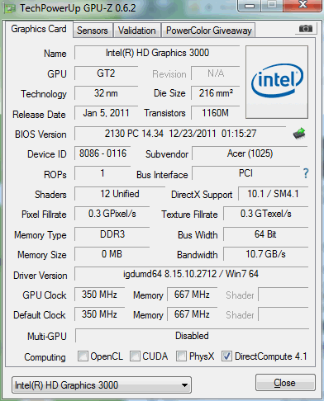
Task: Click the BIOS Version field
Action: (x=180, y=134)
